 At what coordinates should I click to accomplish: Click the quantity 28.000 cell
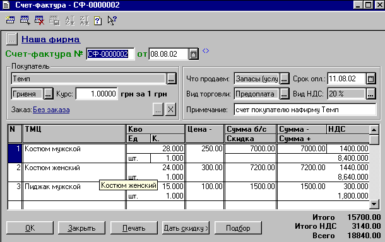click(155, 149)
